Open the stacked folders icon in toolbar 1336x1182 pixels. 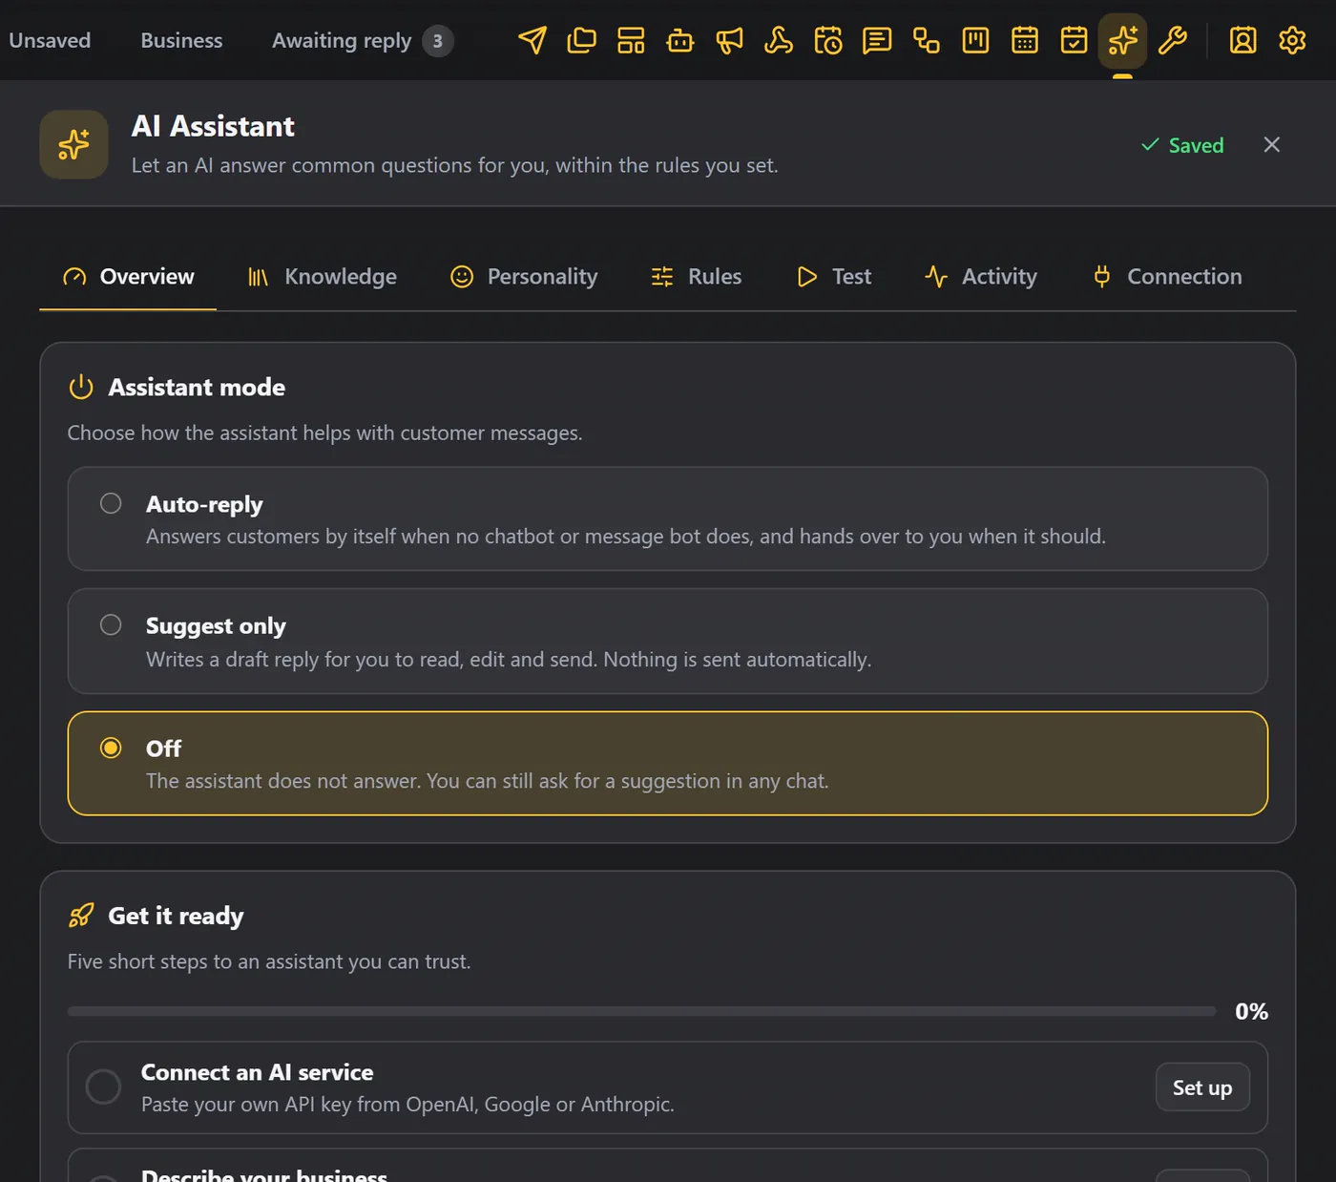coord(581,40)
